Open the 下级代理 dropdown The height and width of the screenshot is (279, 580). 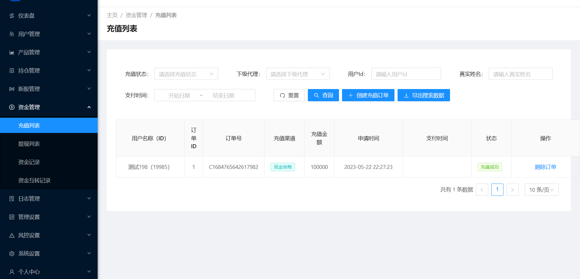[x=297, y=74]
